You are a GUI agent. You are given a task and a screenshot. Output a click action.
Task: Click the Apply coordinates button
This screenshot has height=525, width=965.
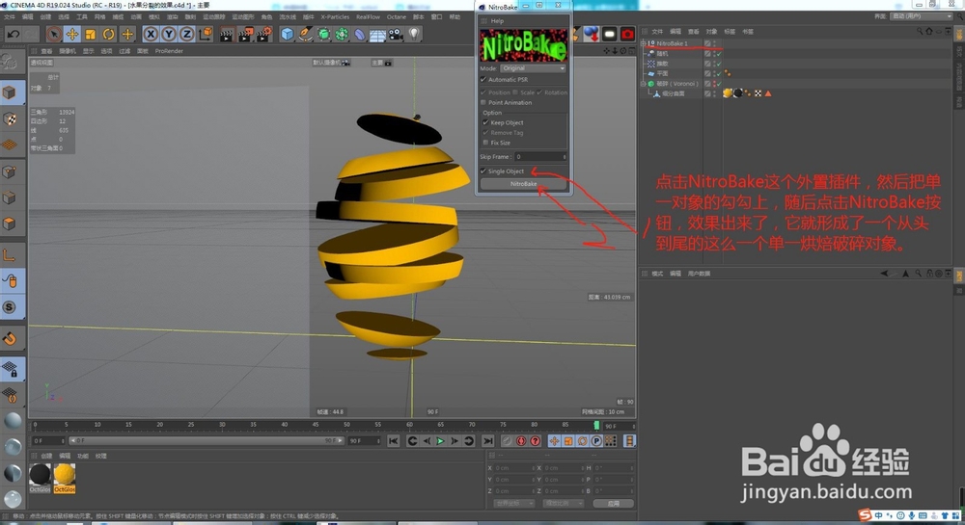click(x=613, y=504)
